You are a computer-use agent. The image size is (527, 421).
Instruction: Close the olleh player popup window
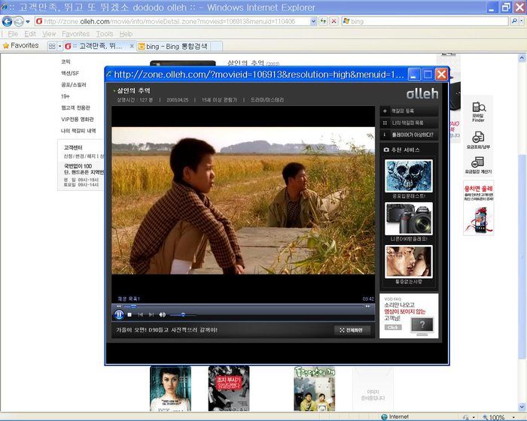point(441,74)
